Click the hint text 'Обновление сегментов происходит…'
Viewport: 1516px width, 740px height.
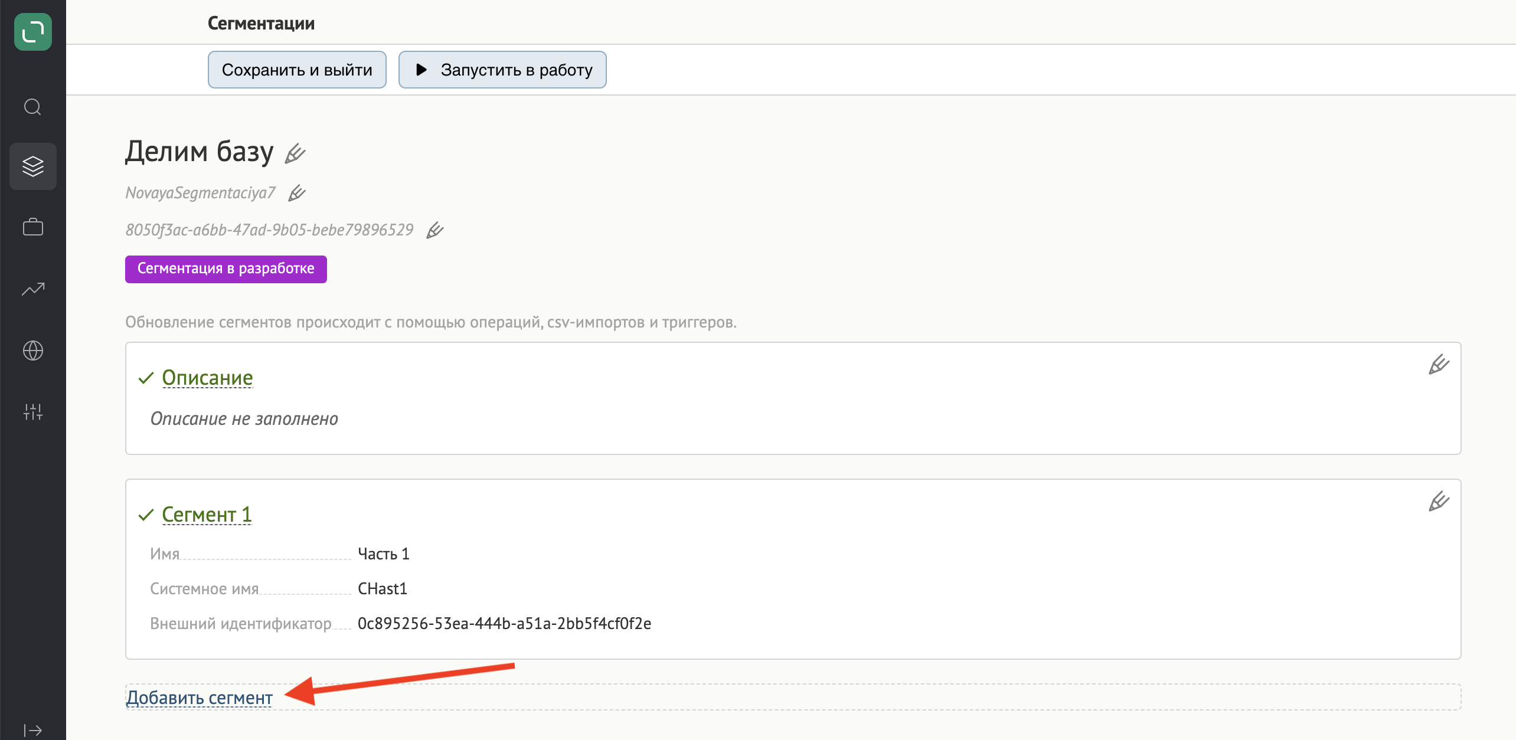point(431,322)
